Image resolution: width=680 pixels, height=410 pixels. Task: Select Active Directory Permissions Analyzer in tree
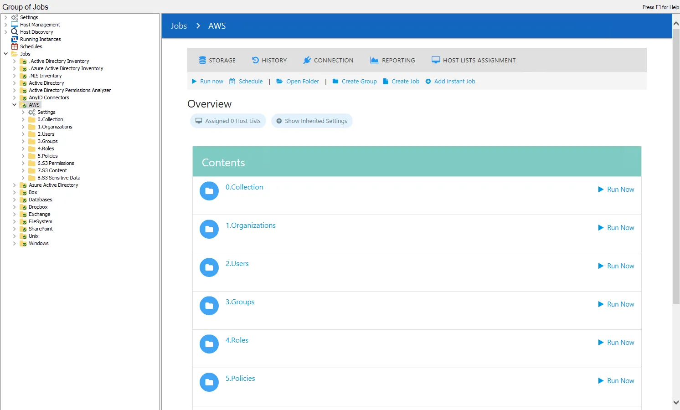[70, 90]
